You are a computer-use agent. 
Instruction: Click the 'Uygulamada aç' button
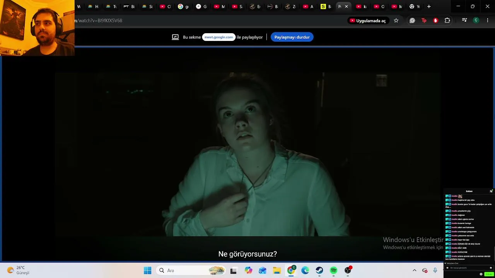[x=368, y=20]
